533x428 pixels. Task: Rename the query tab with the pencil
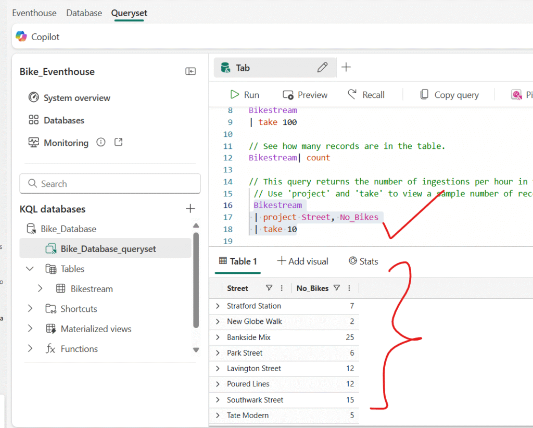click(323, 67)
